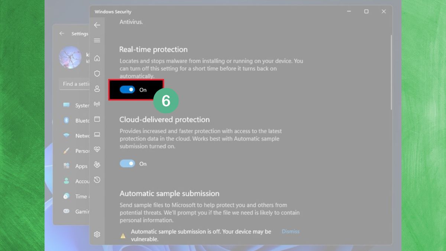Open Family options sidebar icon

click(97, 165)
